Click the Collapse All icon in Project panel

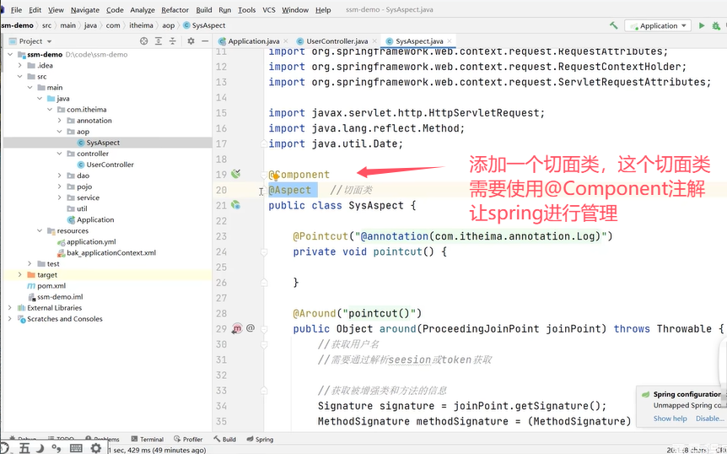tap(173, 41)
